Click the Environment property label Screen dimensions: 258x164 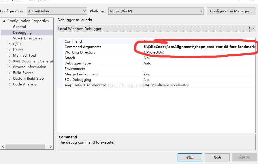click(75, 68)
